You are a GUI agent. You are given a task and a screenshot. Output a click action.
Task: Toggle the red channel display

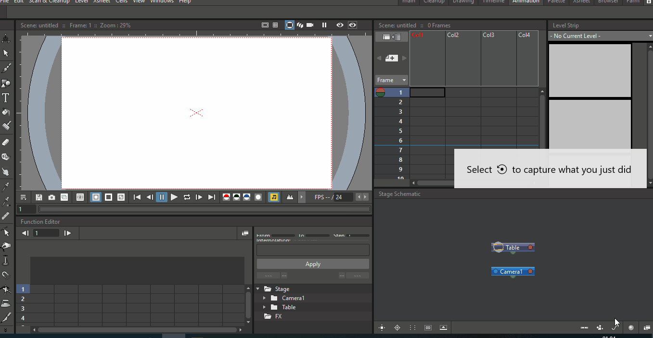pyautogui.click(x=226, y=197)
